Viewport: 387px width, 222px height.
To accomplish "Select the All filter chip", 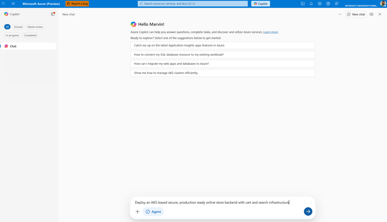I will click(7, 27).
